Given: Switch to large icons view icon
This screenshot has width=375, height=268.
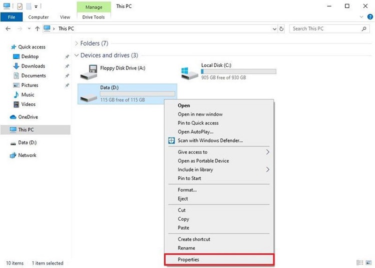Looking at the screenshot, I should coord(368,262).
